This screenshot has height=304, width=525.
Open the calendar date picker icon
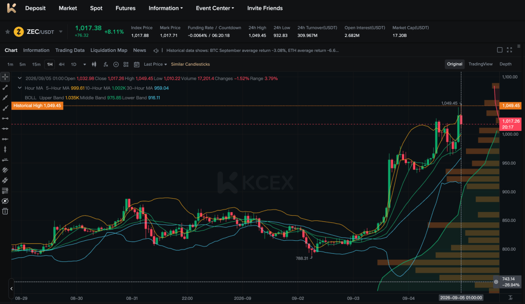coord(137,64)
